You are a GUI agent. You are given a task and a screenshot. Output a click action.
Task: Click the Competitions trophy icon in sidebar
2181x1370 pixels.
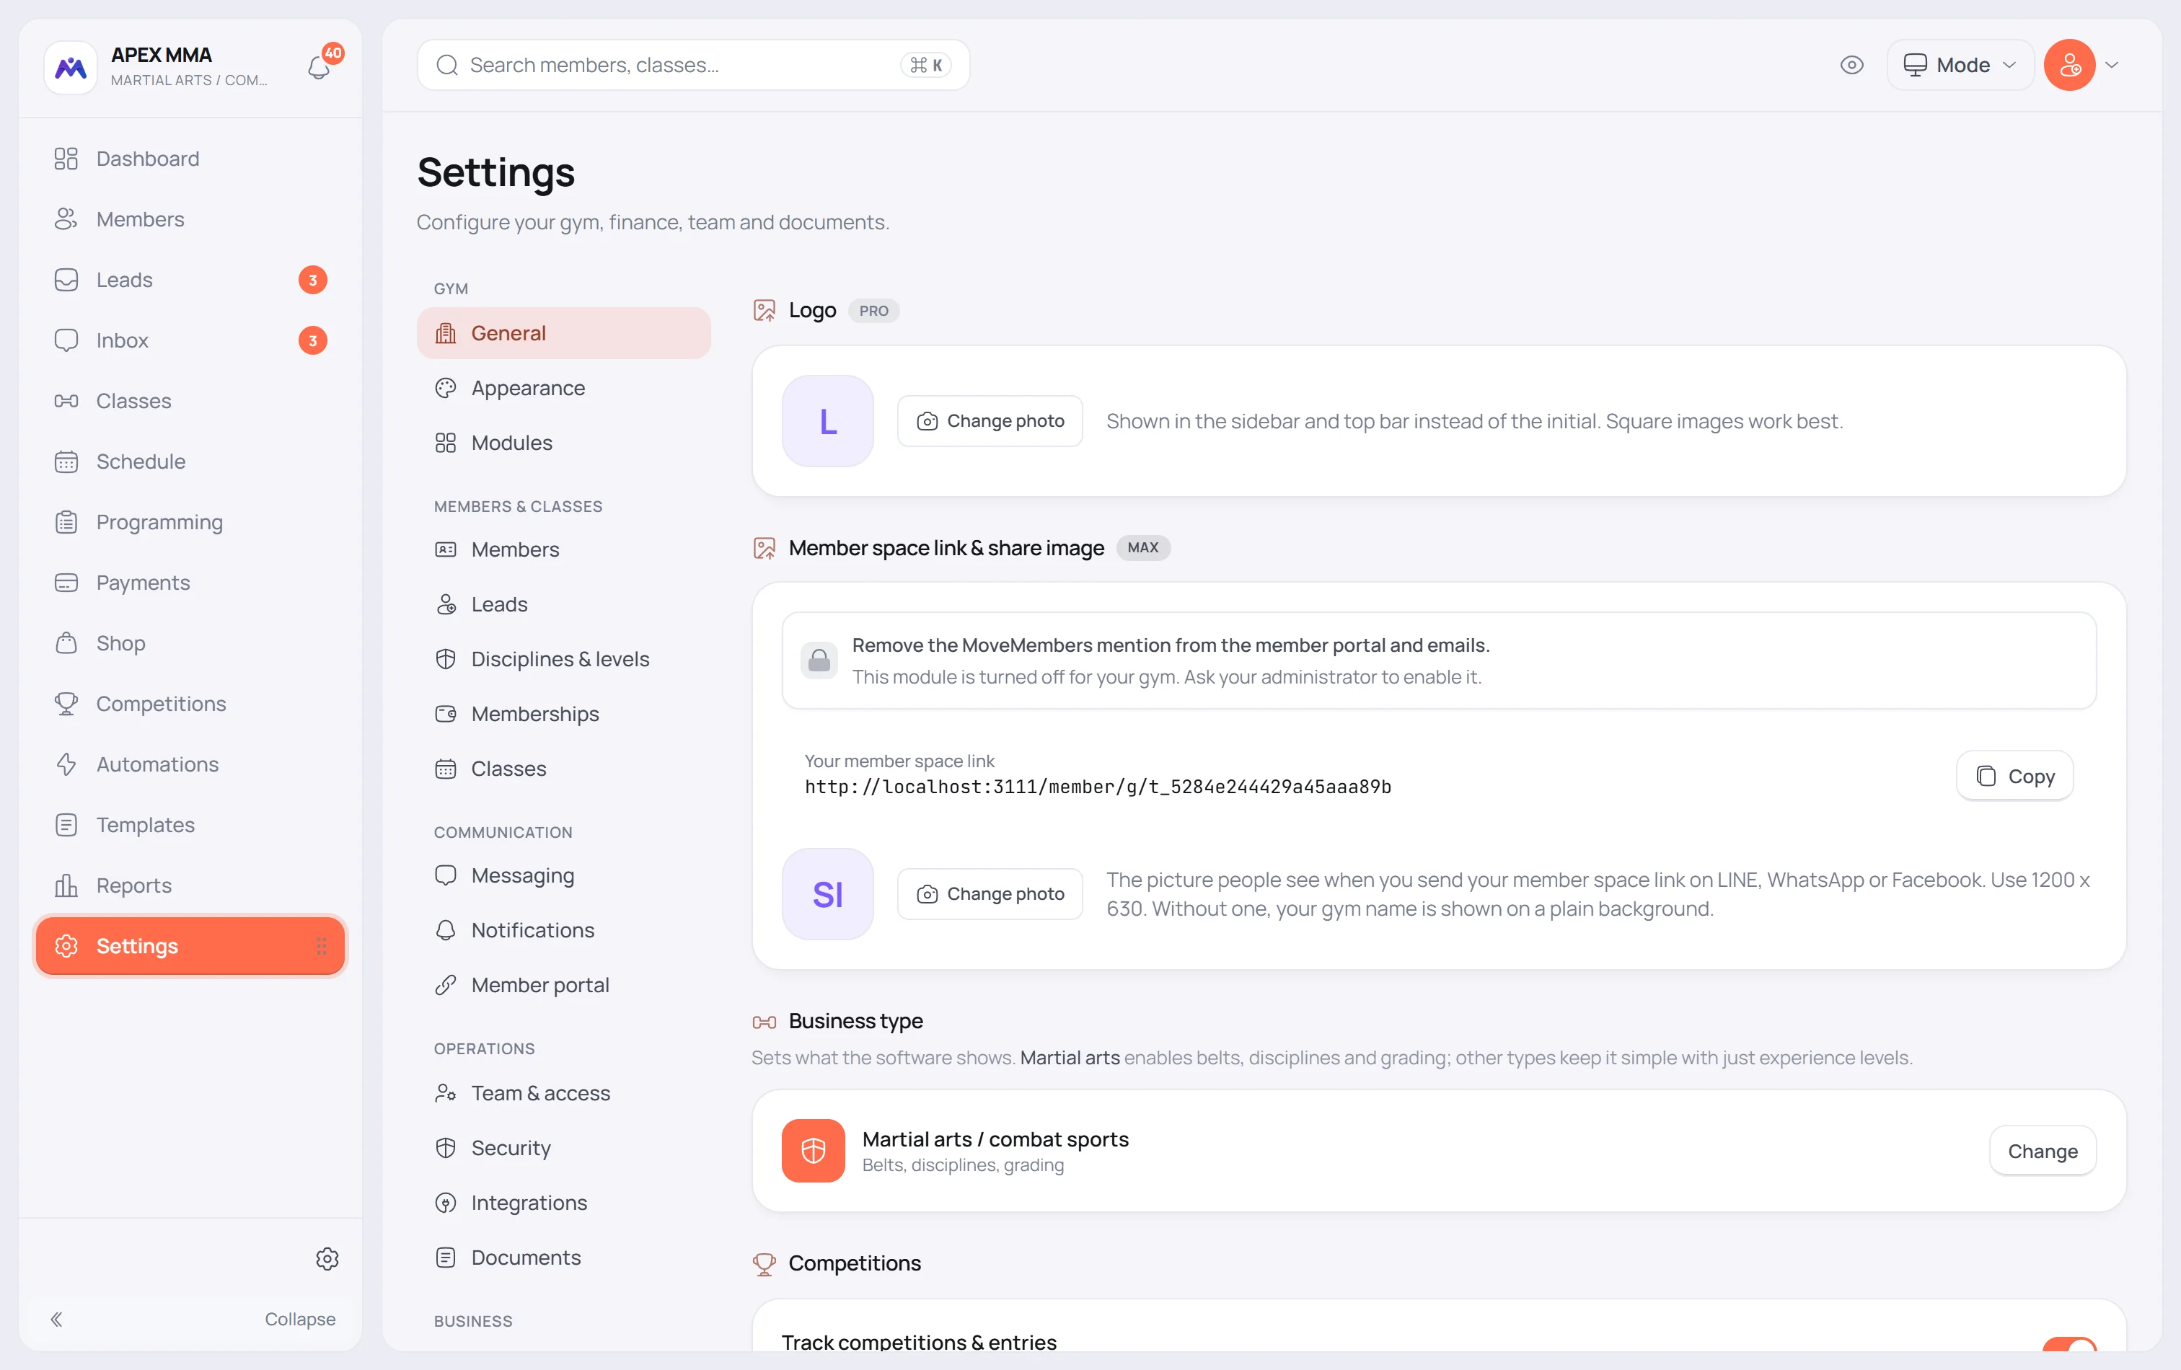coord(66,704)
